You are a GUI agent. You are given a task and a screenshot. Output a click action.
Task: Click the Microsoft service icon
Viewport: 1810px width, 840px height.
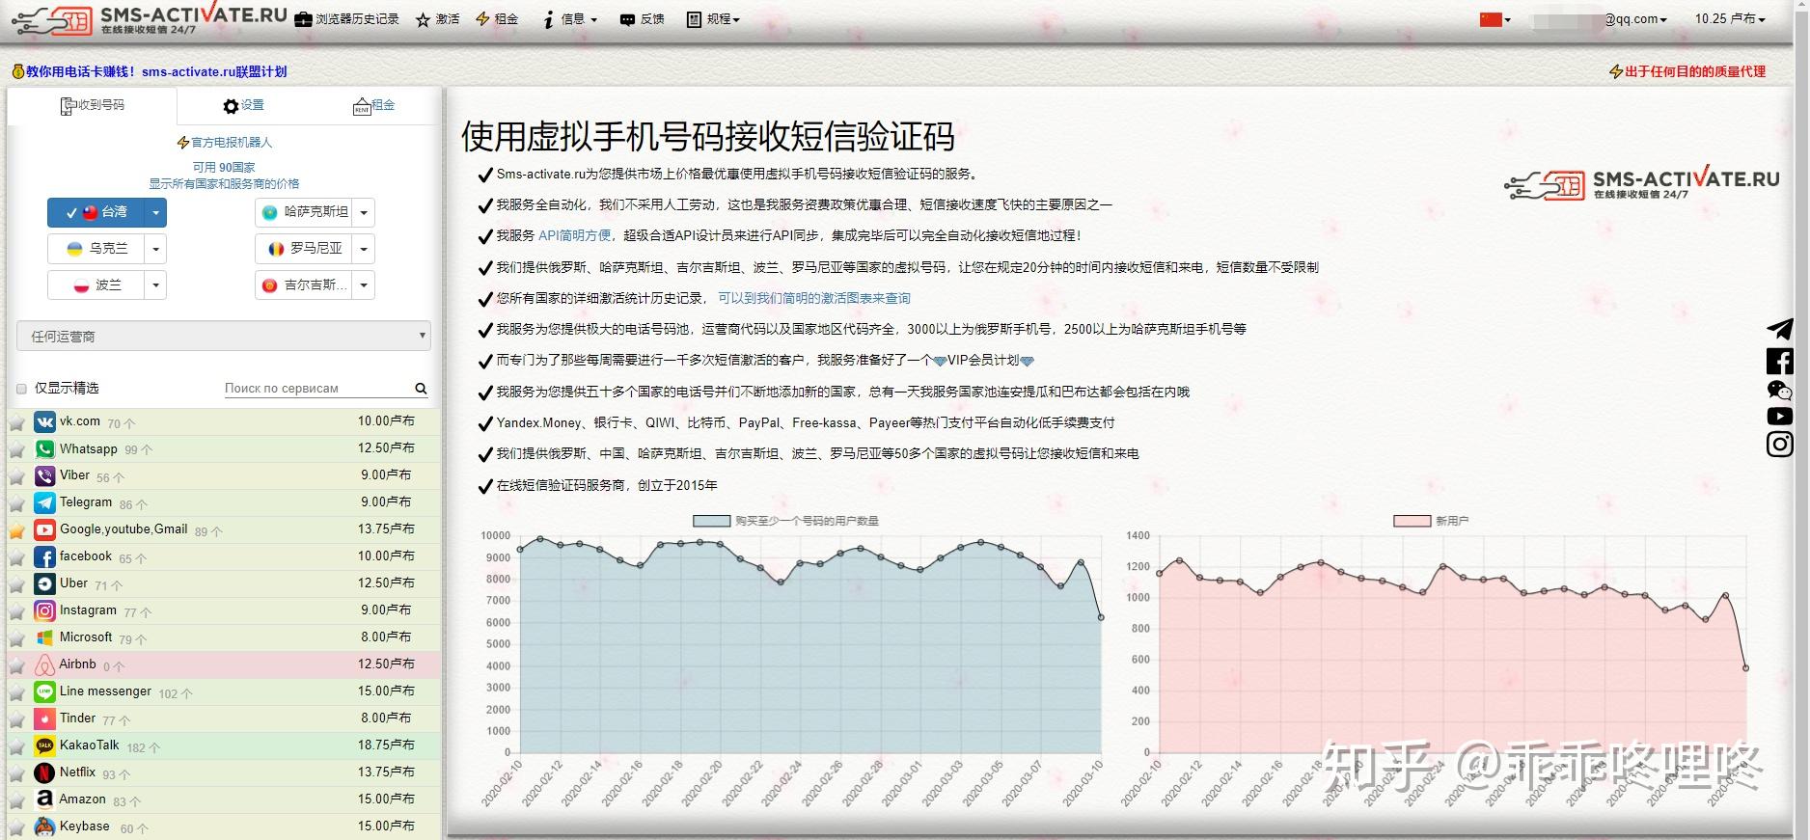(x=44, y=638)
